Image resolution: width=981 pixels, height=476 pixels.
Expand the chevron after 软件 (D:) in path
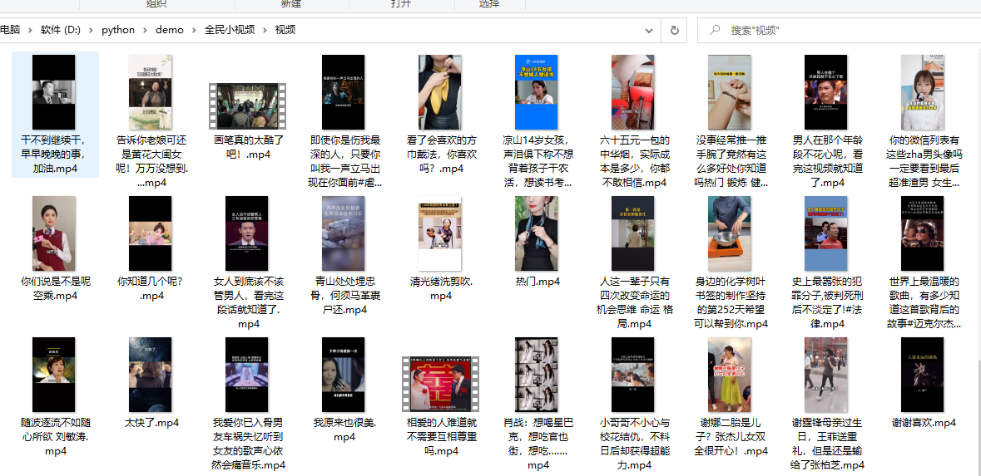[91, 29]
